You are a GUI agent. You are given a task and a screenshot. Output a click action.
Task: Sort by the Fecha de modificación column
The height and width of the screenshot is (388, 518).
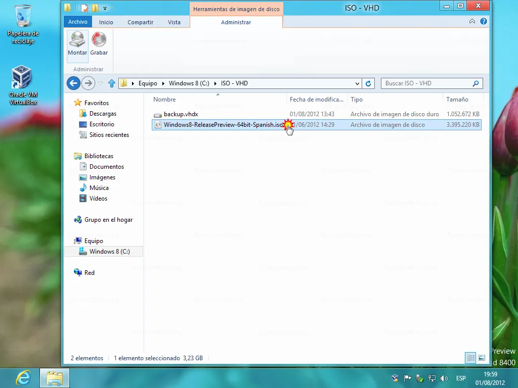tap(318, 100)
